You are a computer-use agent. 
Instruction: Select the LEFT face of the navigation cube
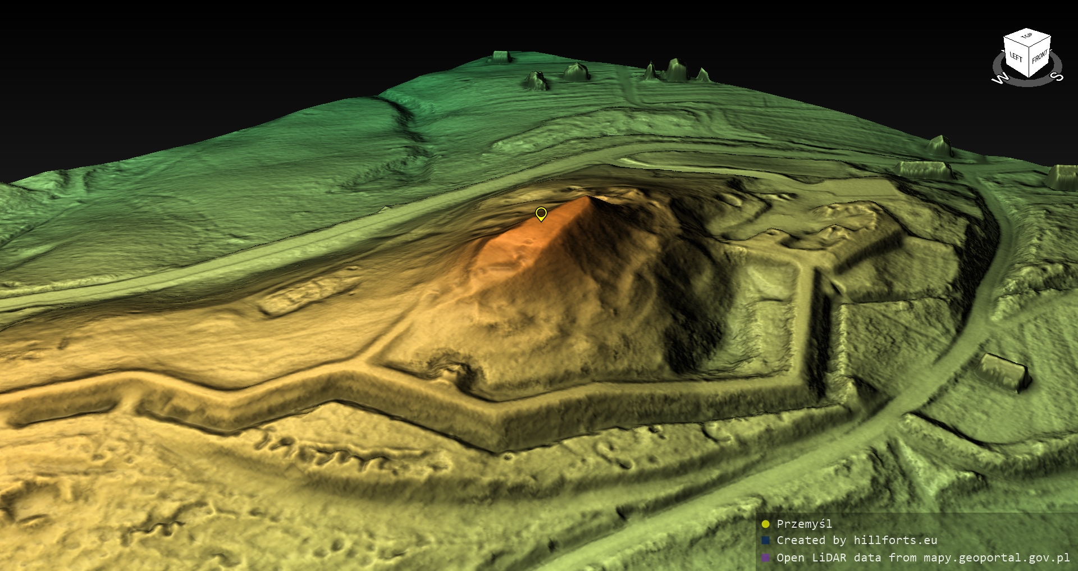pyautogui.click(x=1016, y=57)
